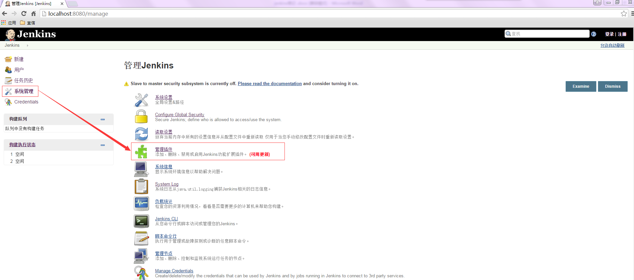The image size is (634, 280).
Task: Open the 用户 sidebar link
Action: tap(19, 70)
